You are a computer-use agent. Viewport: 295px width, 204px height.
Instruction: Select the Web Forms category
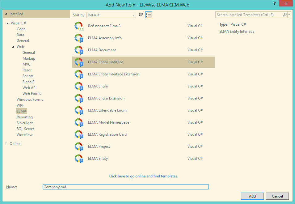[32, 94]
